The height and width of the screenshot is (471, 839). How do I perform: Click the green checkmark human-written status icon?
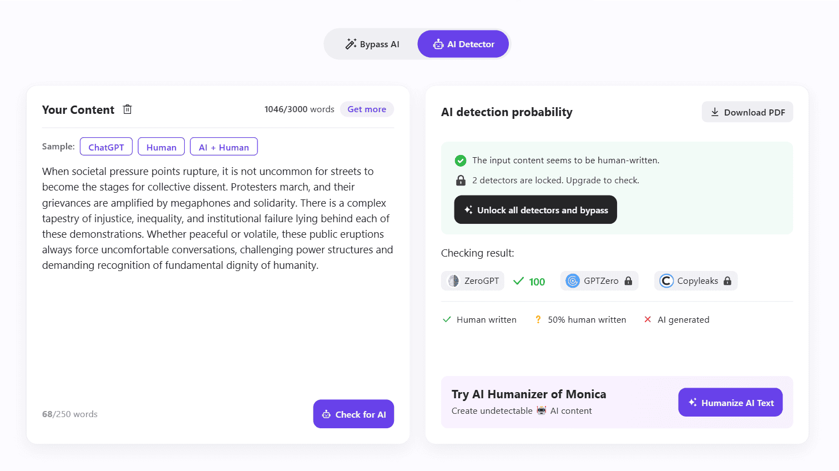tap(461, 161)
